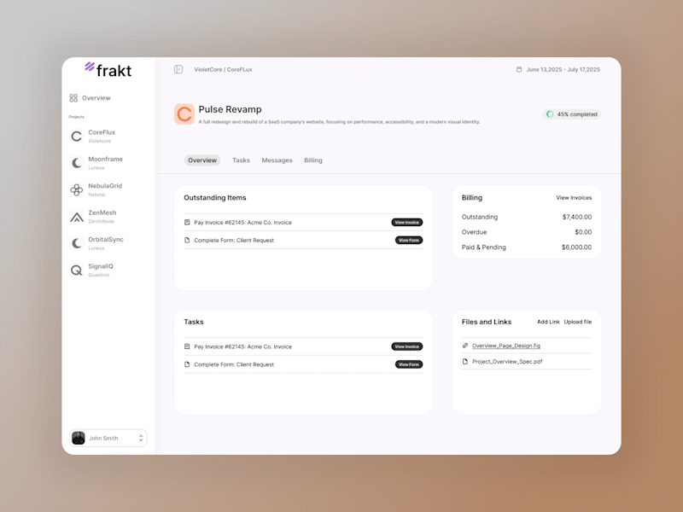Click link icon beside Overview_Page_Design.fig
Screen dimensions: 683x512
[x=464, y=346]
